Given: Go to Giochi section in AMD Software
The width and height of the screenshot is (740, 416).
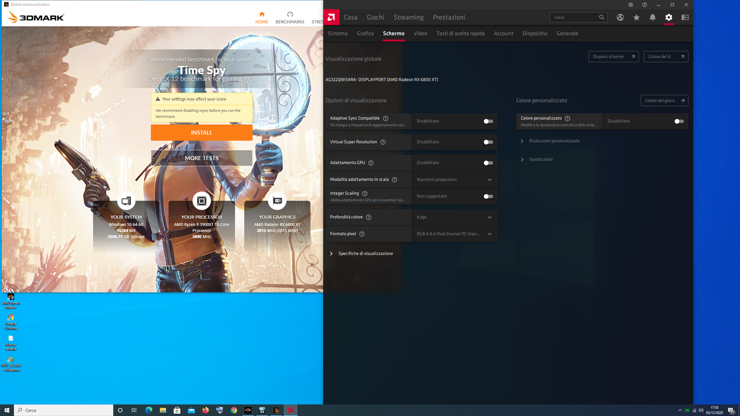Looking at the screenshot, I should click(x=375, y=17).
